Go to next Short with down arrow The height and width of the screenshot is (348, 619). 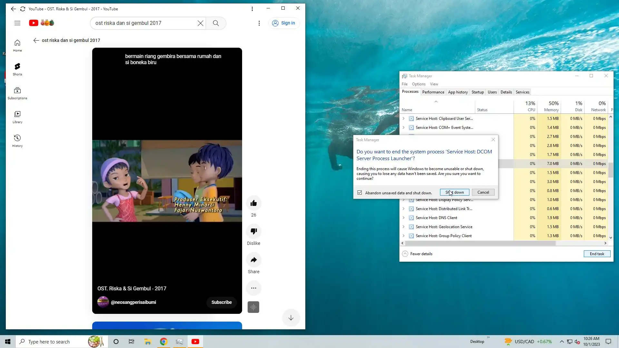click(291, 318)
